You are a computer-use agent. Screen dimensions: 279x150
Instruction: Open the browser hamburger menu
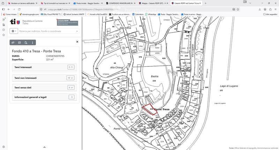[x=276, y=9]
